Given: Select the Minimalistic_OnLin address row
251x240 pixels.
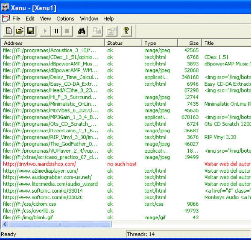Looking at the screenshot, I should click(50, 104).
